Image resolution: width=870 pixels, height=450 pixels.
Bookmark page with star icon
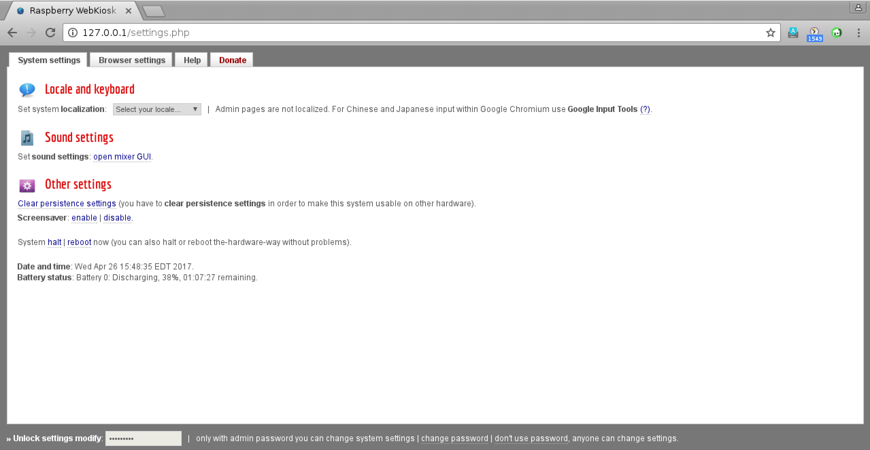[x=770, y=33]
